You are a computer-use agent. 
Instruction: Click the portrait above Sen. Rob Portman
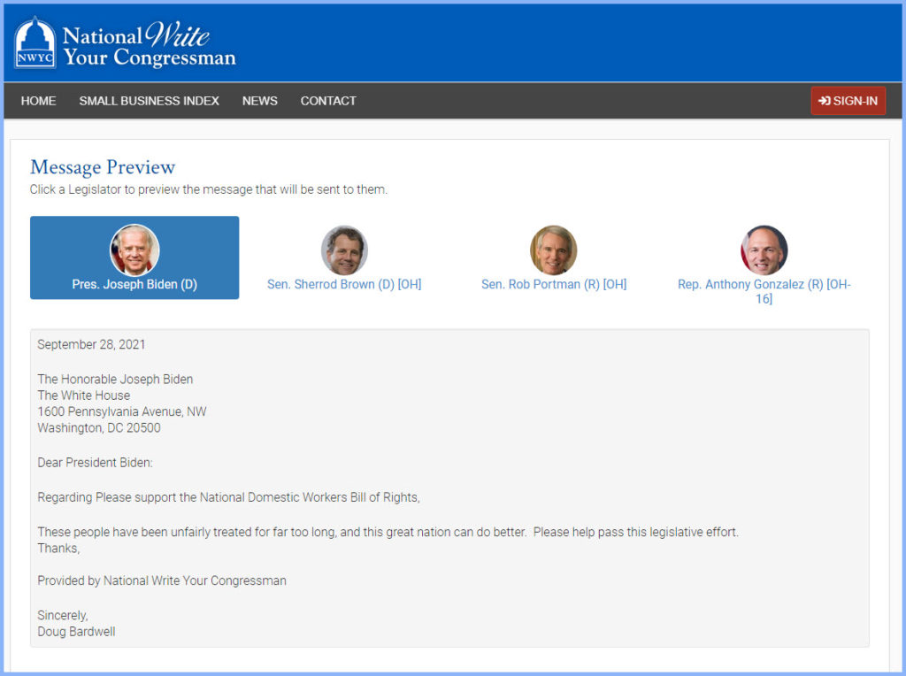pyautogui.click(x=554, y=250)
